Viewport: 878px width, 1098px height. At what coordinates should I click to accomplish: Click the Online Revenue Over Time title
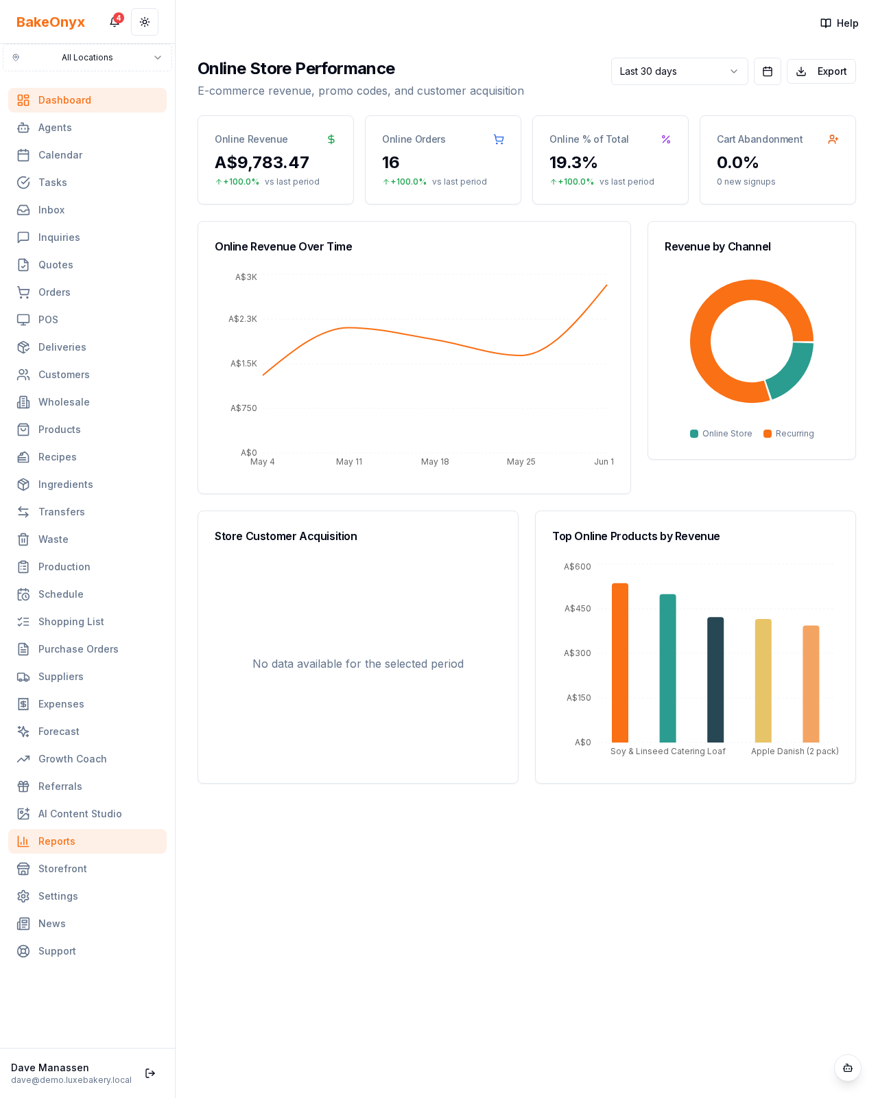283,247
